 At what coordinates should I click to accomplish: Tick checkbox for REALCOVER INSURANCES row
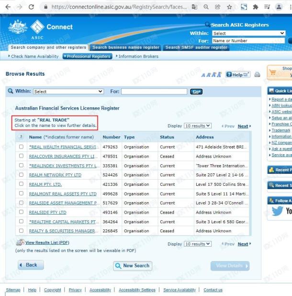(22, 156)
